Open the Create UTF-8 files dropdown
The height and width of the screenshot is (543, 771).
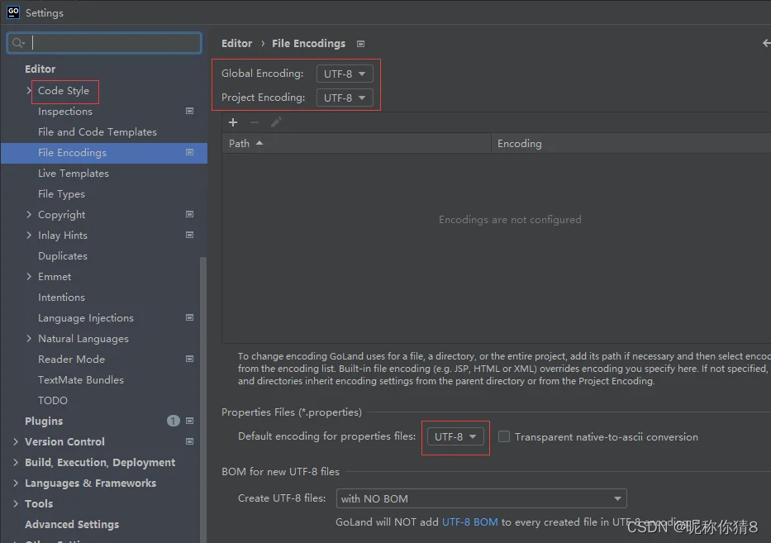(x=481, y=498)
